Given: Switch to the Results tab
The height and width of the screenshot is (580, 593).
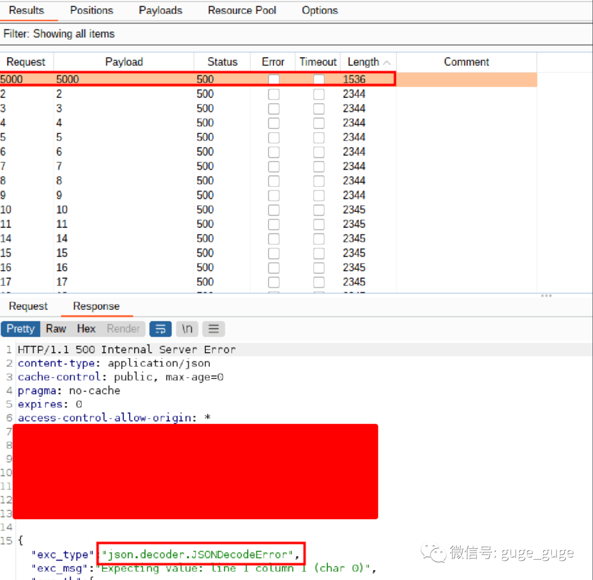Looking at the screenshot, I should click(26, 10).
